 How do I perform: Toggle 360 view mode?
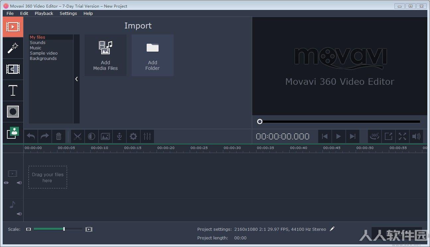(x=375, y=136)
